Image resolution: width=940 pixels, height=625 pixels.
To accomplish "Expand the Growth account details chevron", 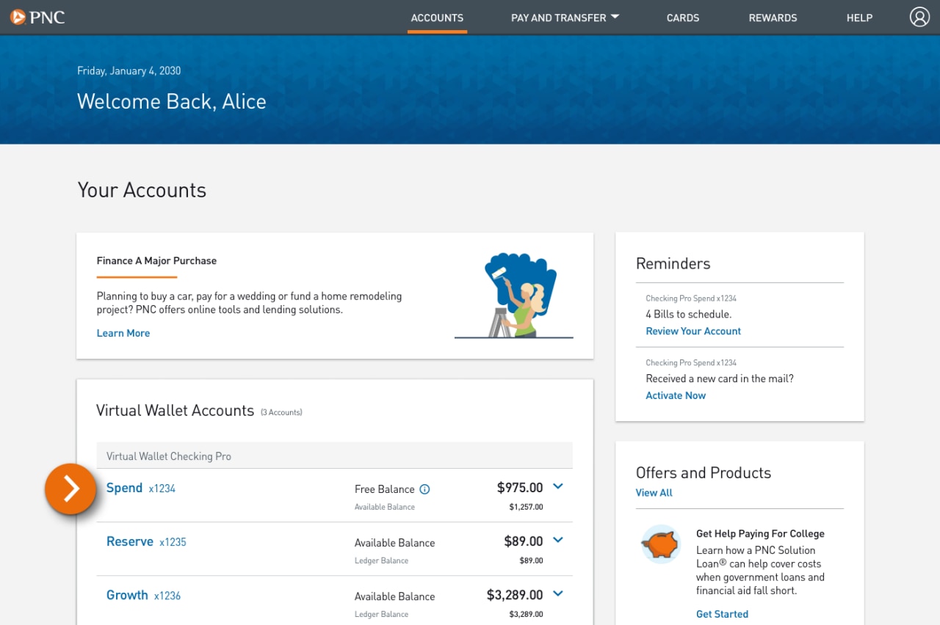I will point(557,593).
